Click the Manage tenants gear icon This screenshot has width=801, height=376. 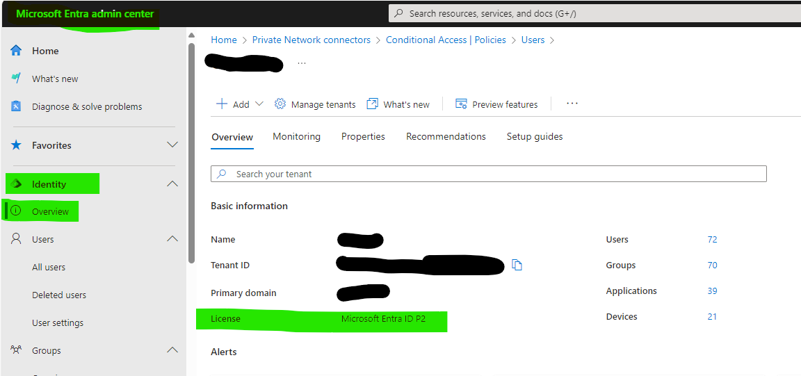point(280,104)
